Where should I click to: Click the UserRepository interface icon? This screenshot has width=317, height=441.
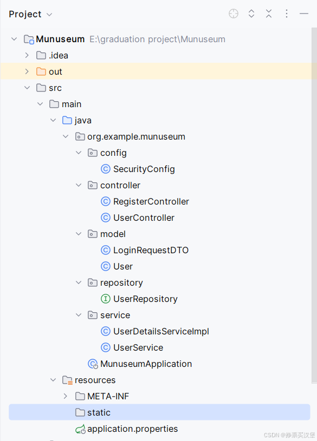(x=105, y=299)
